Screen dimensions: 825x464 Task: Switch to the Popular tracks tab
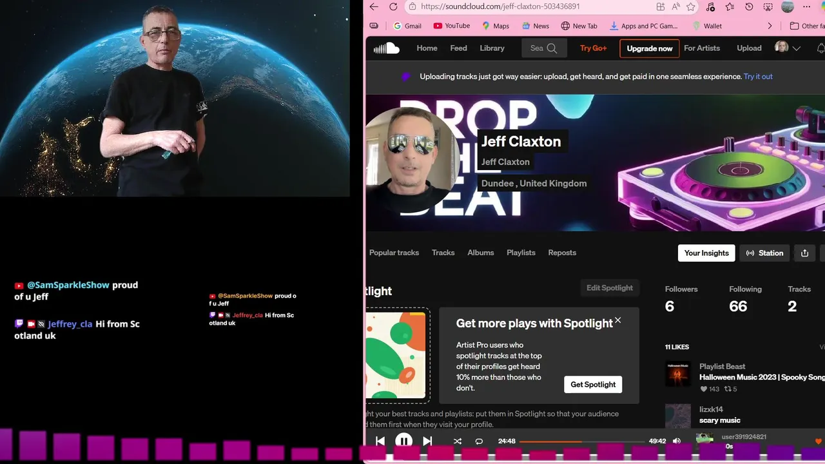[394, 253]
